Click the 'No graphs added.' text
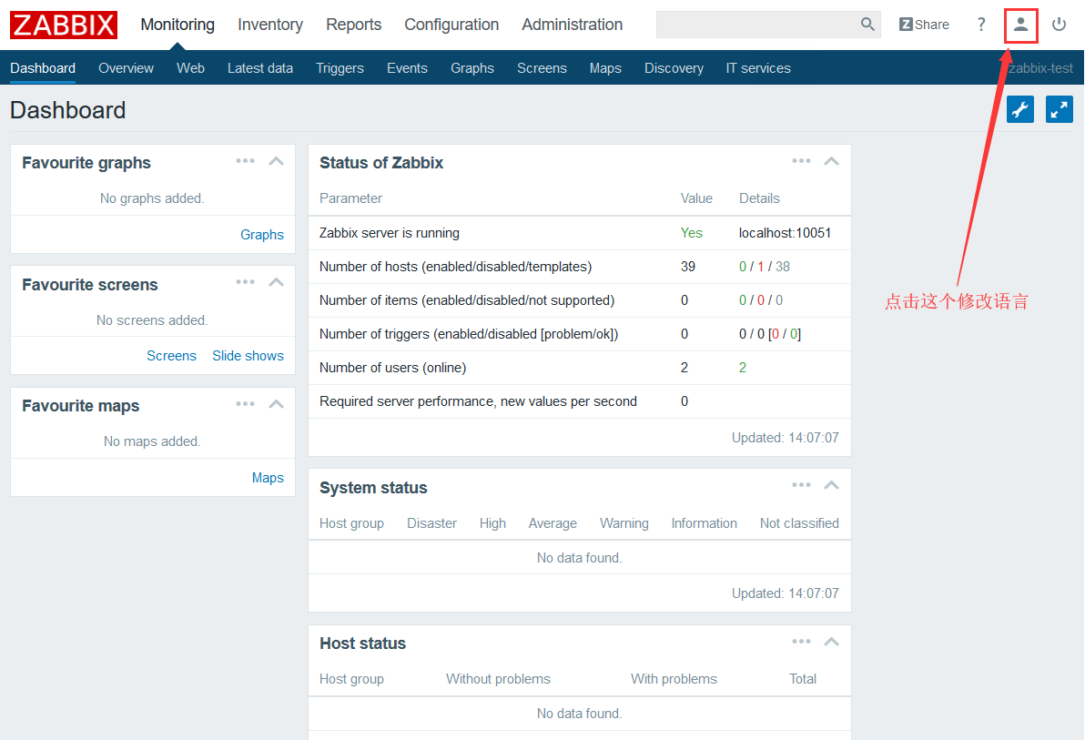The width and height of the screenshot is (1085, 740). click(x=152, y=198)
